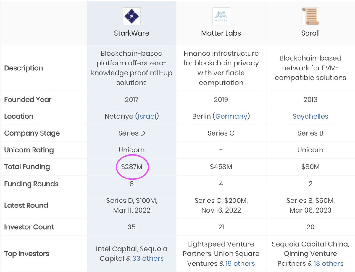
Task: Click the Total Funding row label
Action: (27, 167)
